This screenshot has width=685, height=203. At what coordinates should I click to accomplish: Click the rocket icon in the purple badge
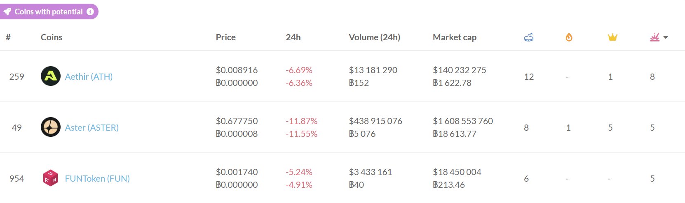coord(7,12)
